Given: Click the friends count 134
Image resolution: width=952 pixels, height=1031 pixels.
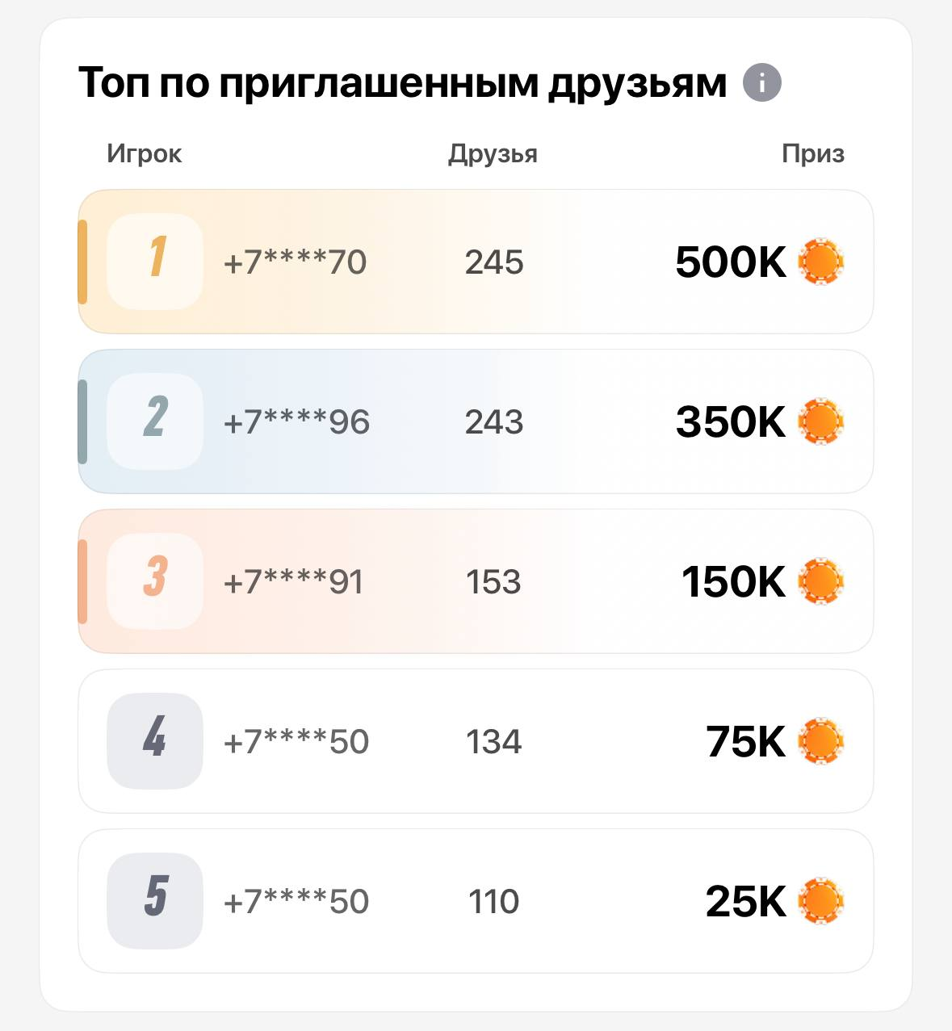Looking at the screenshot, I should click(494, 742).
